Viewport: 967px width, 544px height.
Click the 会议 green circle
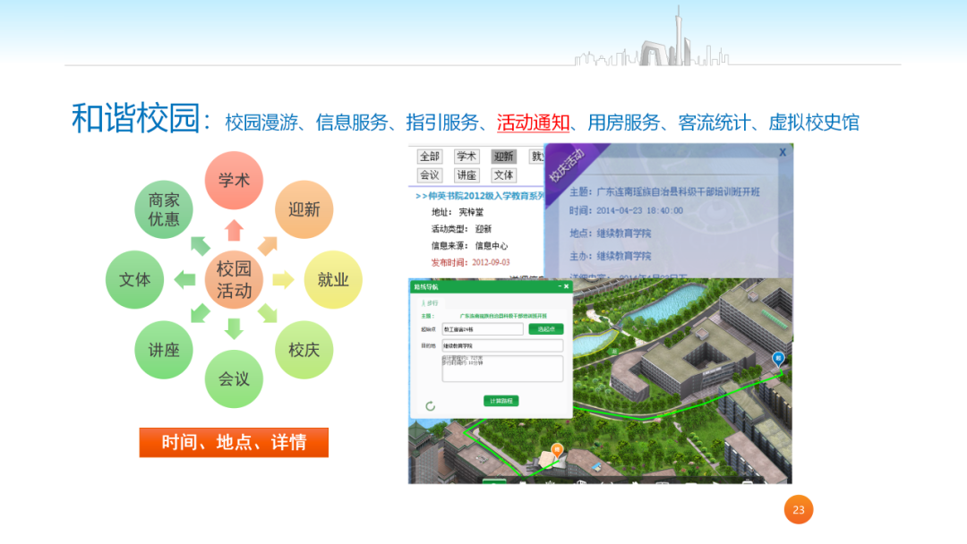coord(234,378)
